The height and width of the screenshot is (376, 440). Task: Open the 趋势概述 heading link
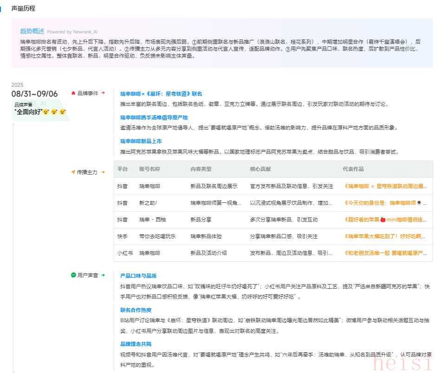pos(32,31)
